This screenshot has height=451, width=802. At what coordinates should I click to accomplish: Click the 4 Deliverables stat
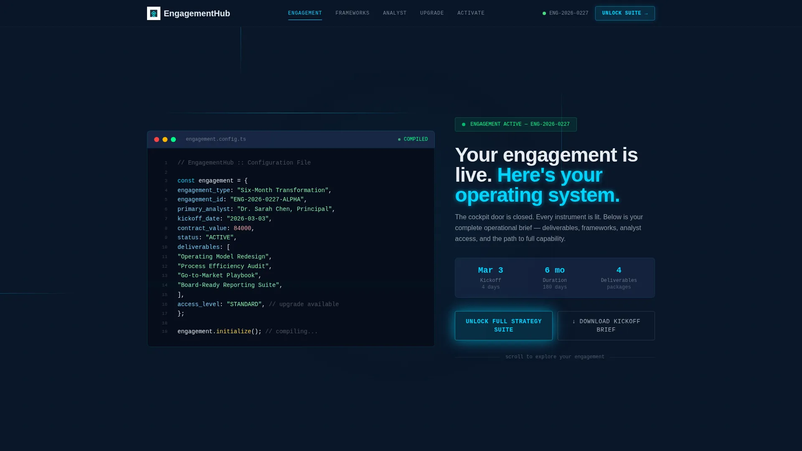(x=619, y=278)
